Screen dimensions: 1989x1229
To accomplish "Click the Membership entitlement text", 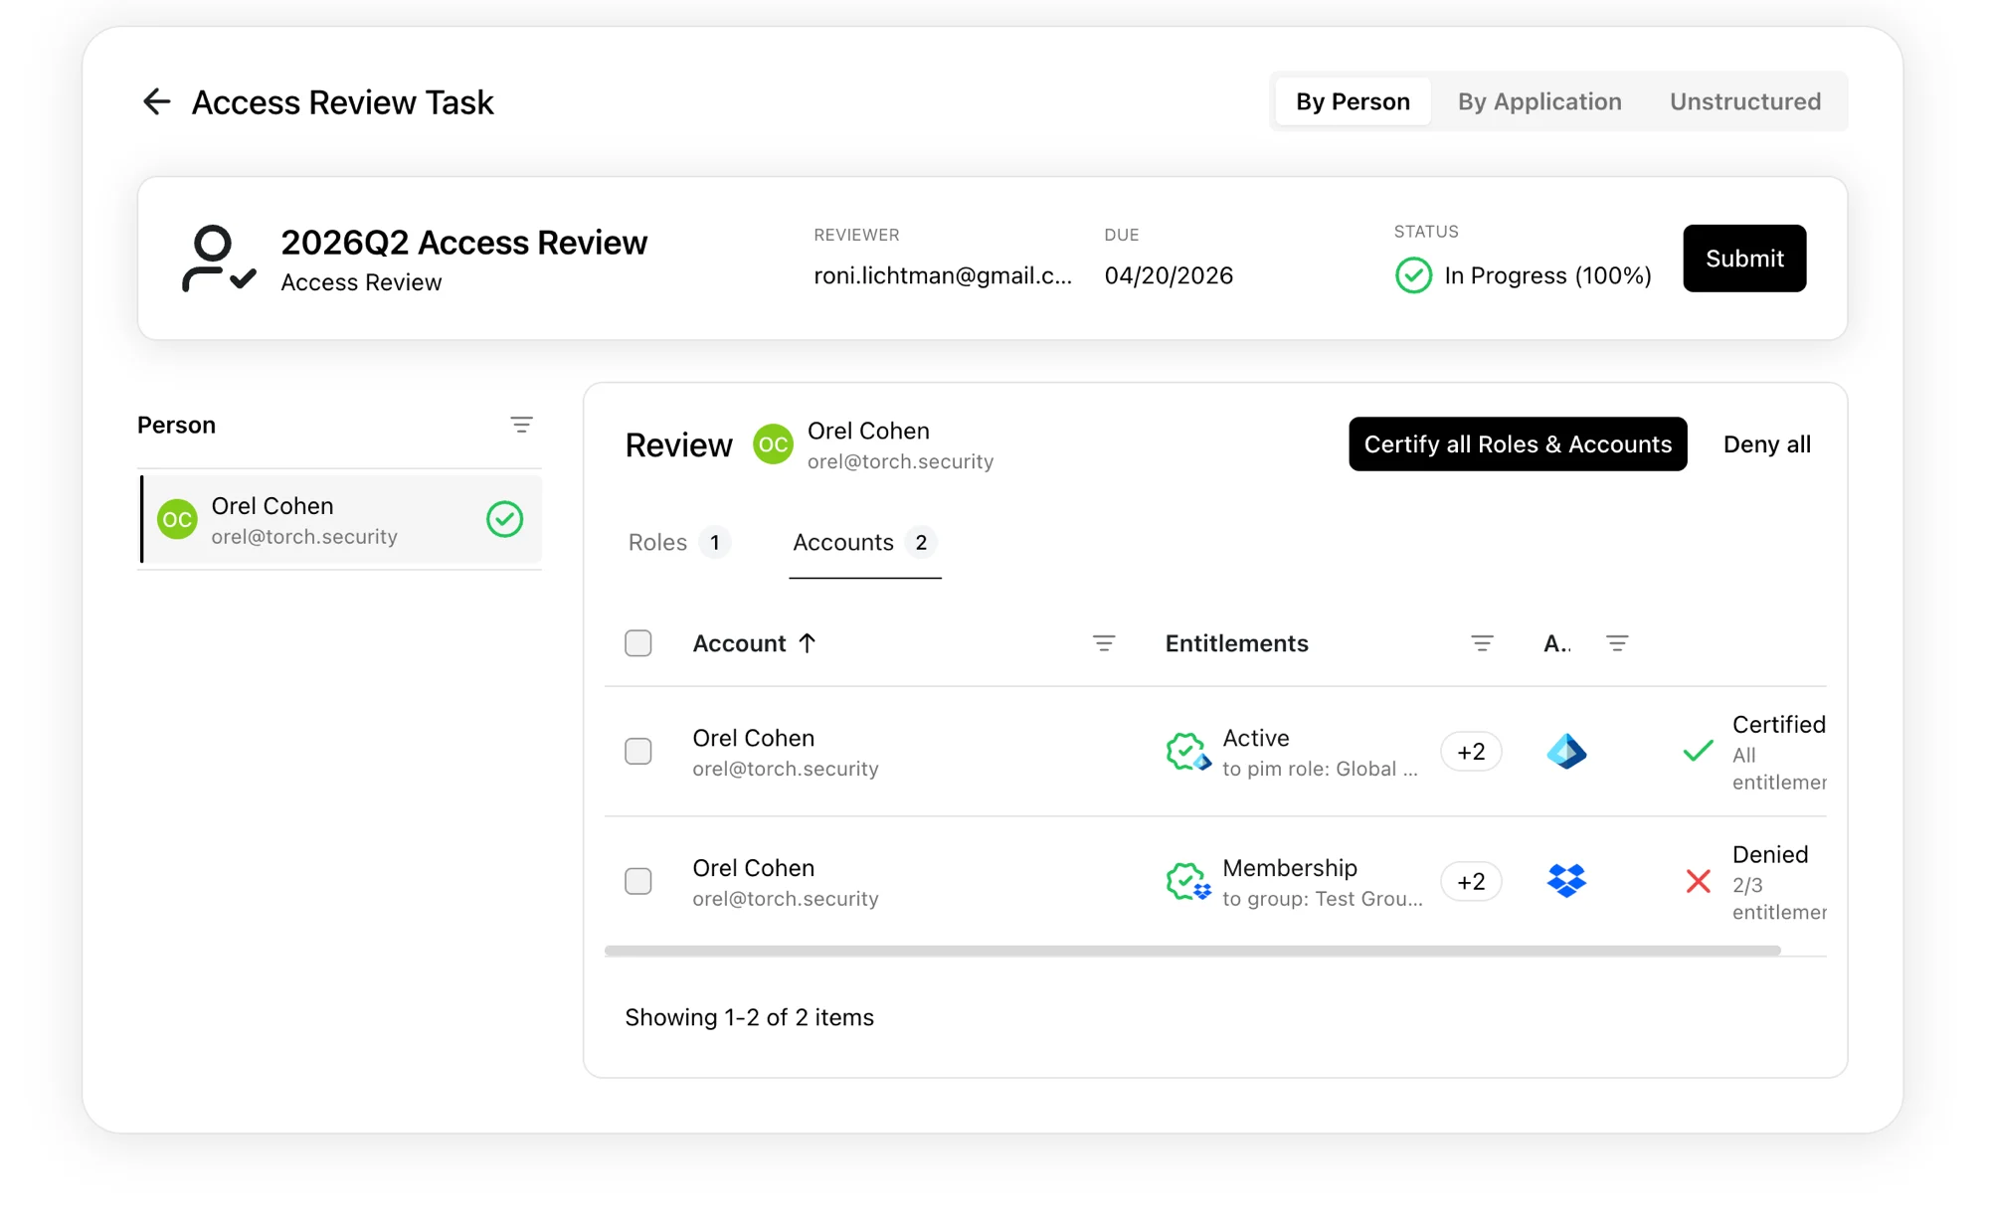I will (1290, 868).
